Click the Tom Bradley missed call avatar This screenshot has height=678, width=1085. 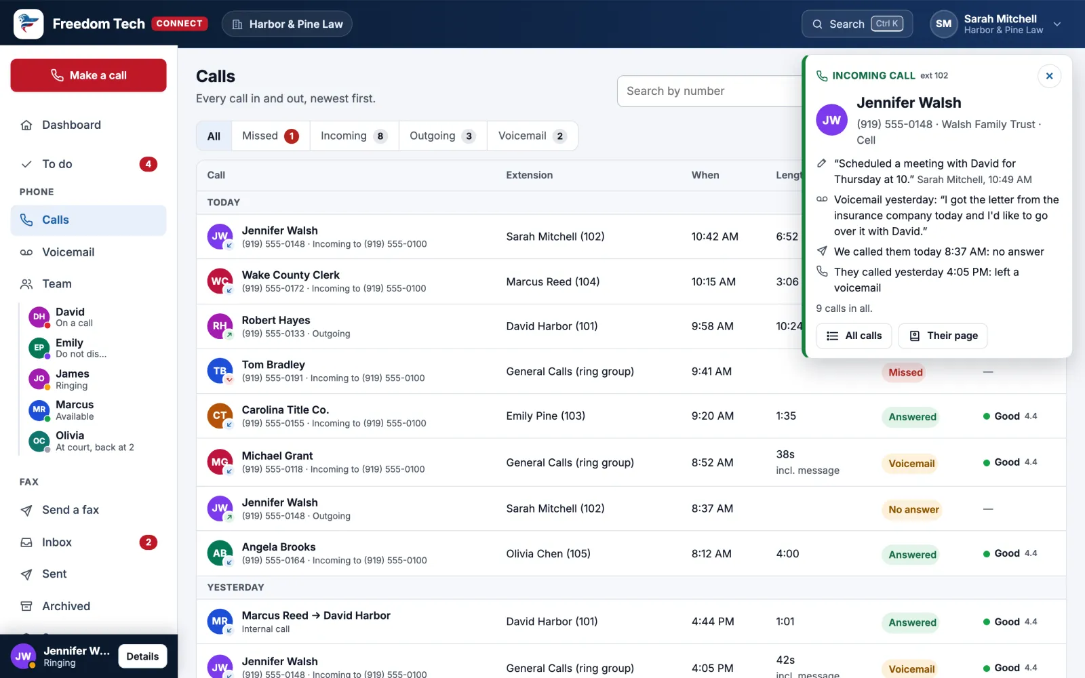pos(220,371)
